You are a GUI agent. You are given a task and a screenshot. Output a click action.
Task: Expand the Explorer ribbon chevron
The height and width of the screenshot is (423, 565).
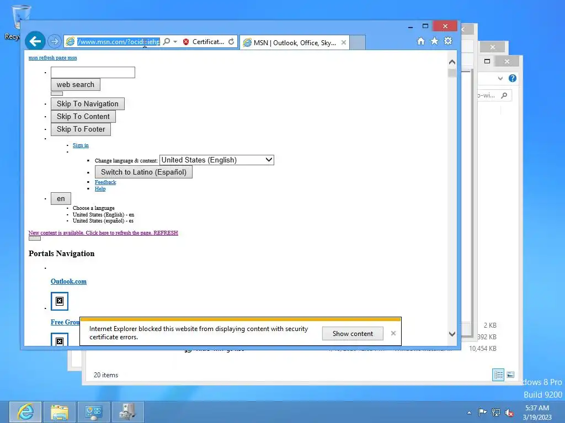point(500,78)
